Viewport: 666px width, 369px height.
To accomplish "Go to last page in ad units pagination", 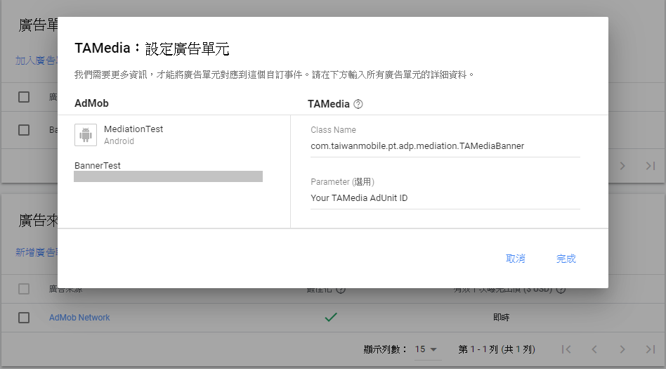I will tap(651, 166).
